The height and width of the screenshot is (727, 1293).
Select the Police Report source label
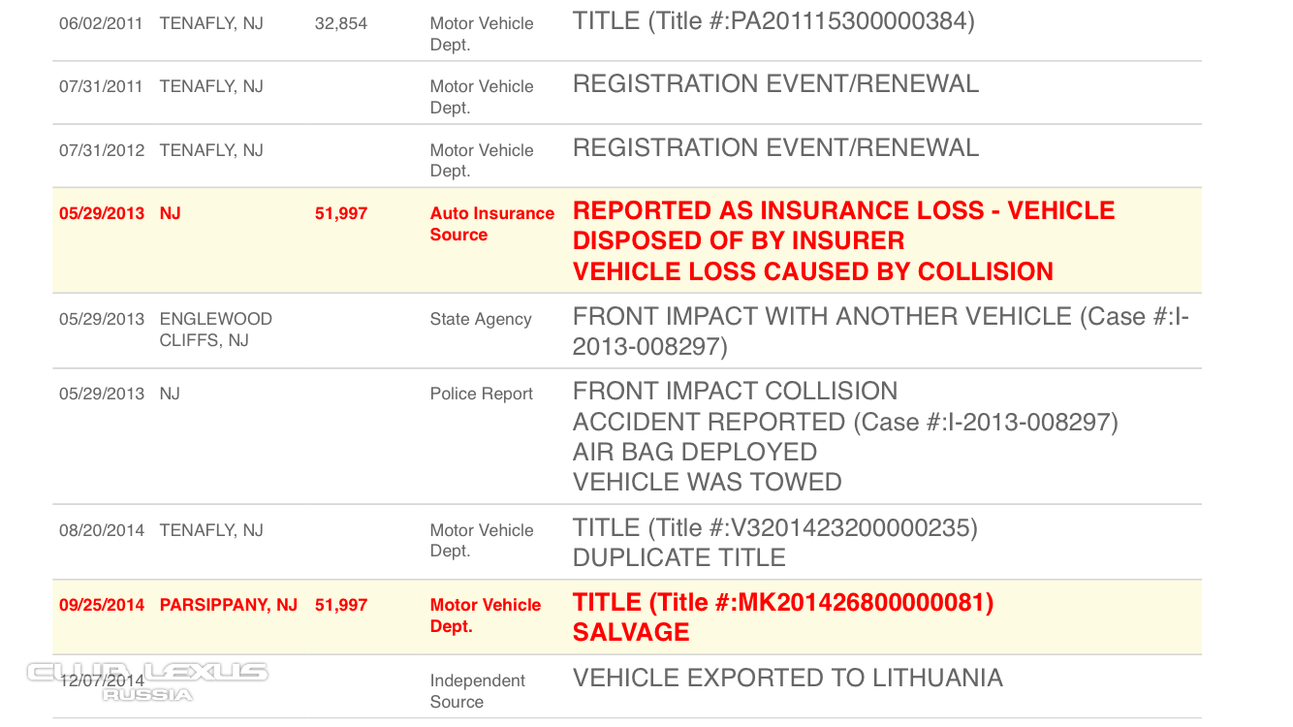[482, 394]
